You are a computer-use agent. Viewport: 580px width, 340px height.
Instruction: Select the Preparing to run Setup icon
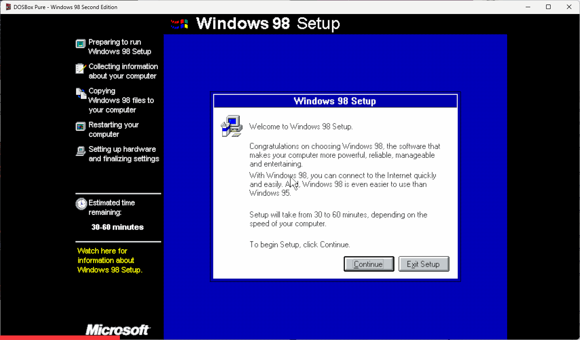click(x=81, y=44)
